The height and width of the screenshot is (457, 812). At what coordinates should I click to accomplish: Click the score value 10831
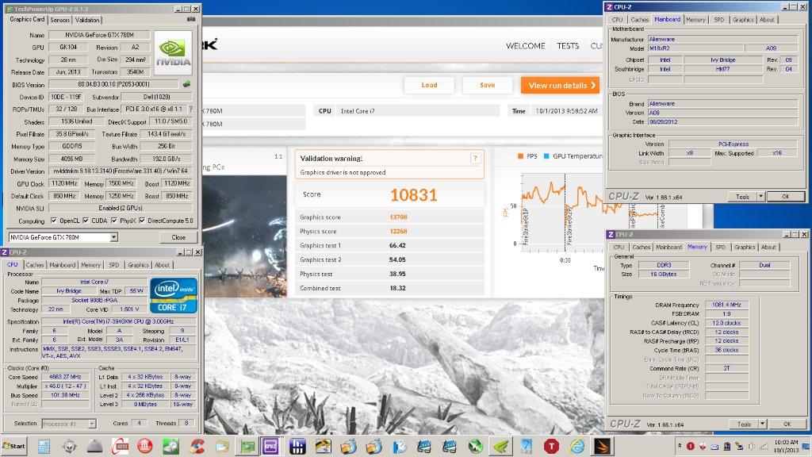[x=413, y=195]
